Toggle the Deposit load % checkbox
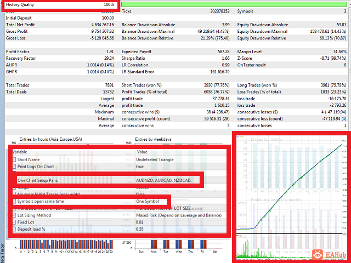Screen dimensions: 351x263 (14, 229)
